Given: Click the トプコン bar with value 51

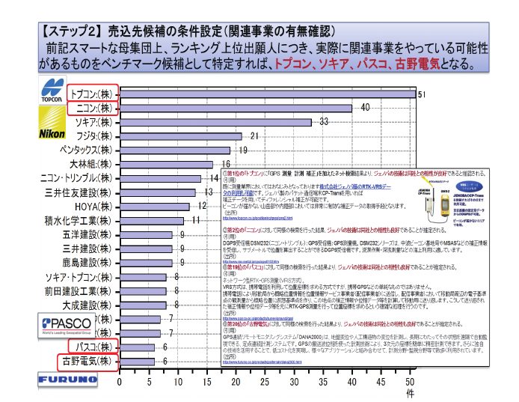Looking at the screenshot, I should tap(268, 94).
